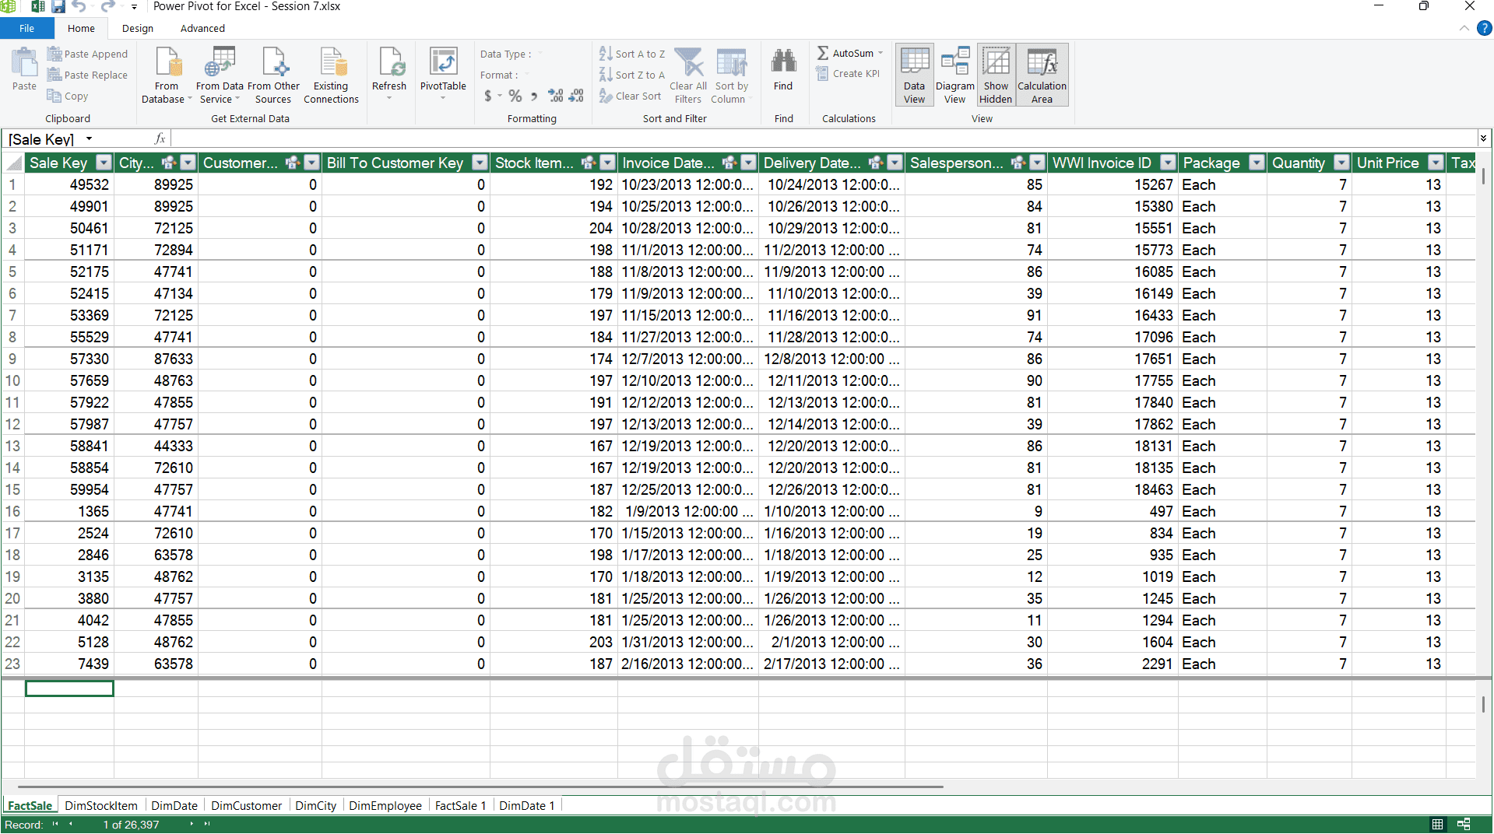1494x834 pixels.
Task: Click the vertical scrollbar of data grid
Action: [x=1483, y=177]
